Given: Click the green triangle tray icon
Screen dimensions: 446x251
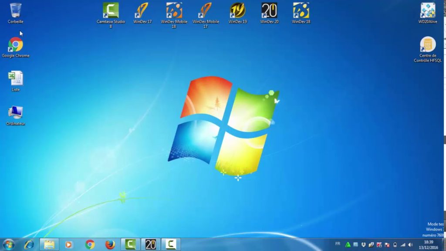Looking at the screenshot, I should [348, 244].
